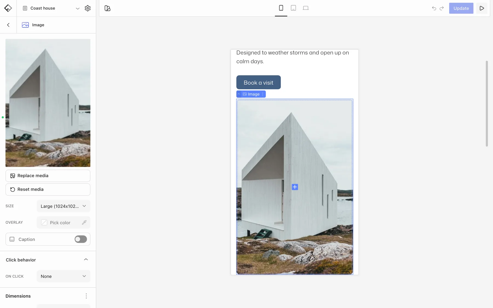Open page settings gear icon
The width and height of the screenshot is (493, 308).
point(88,8)
